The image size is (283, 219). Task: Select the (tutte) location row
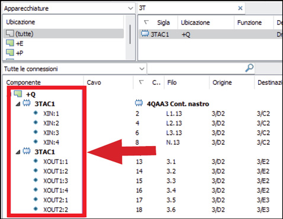pos(63,34)
